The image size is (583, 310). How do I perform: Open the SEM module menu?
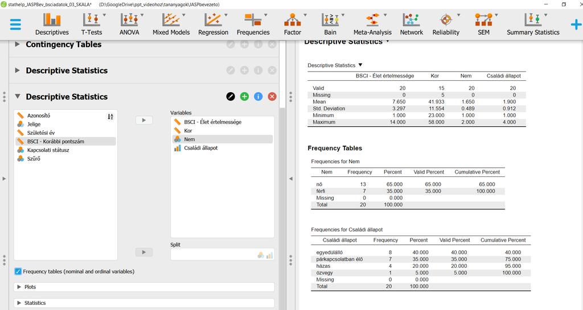(484, 24)
